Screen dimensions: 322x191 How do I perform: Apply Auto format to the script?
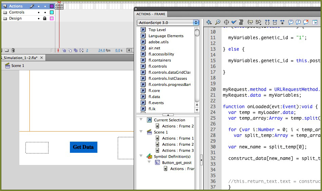(241, 22)
